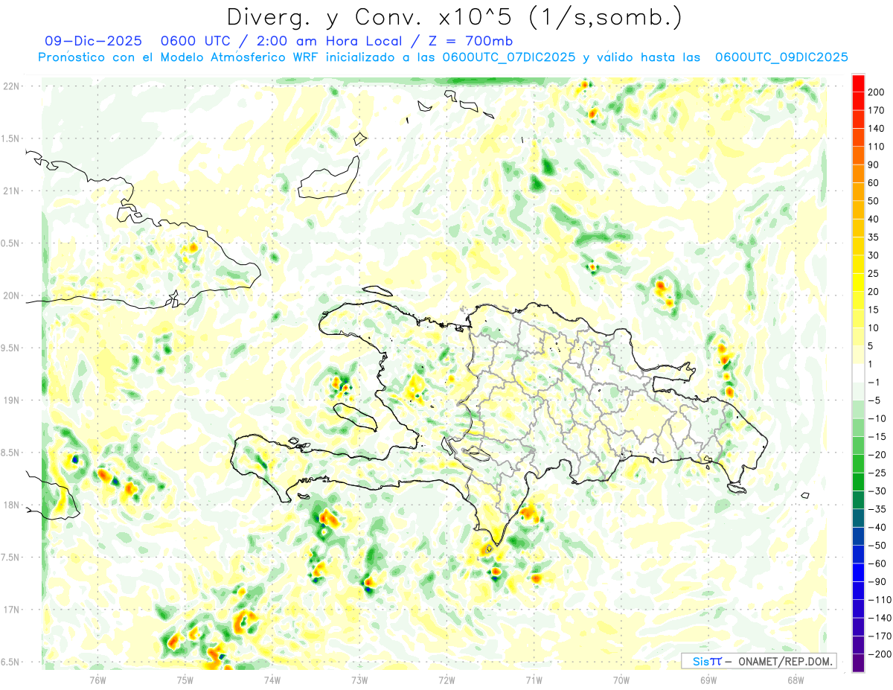Click the positive '140' color scale label
This screenshot has width=893, height=690.
[877, 129]
